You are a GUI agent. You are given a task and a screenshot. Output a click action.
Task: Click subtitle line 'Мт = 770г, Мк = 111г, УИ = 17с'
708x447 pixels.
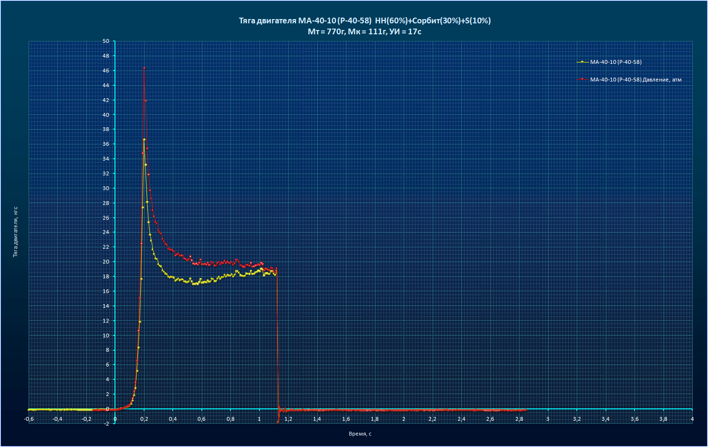(364, 31)
